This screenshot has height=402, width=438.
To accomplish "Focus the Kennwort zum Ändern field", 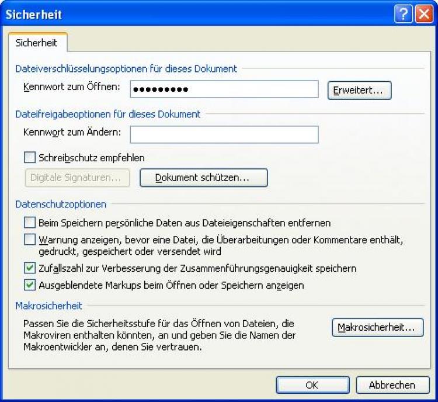I will tap(224, 134).
